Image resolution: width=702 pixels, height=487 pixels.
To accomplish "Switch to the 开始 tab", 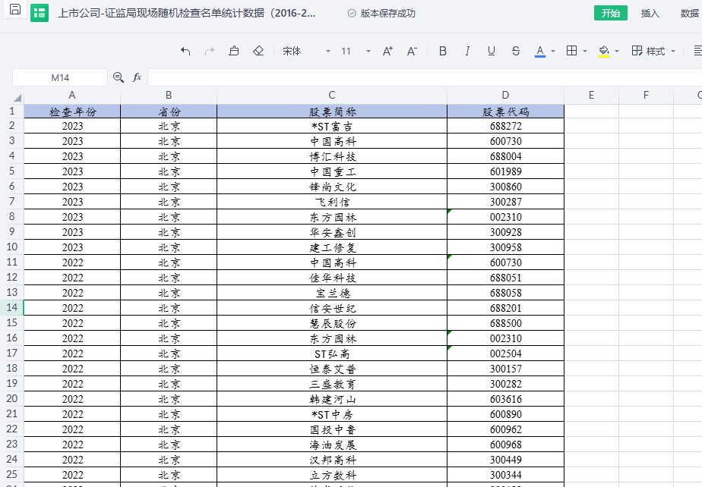I will pyautogui.click(x=611, y=13).
